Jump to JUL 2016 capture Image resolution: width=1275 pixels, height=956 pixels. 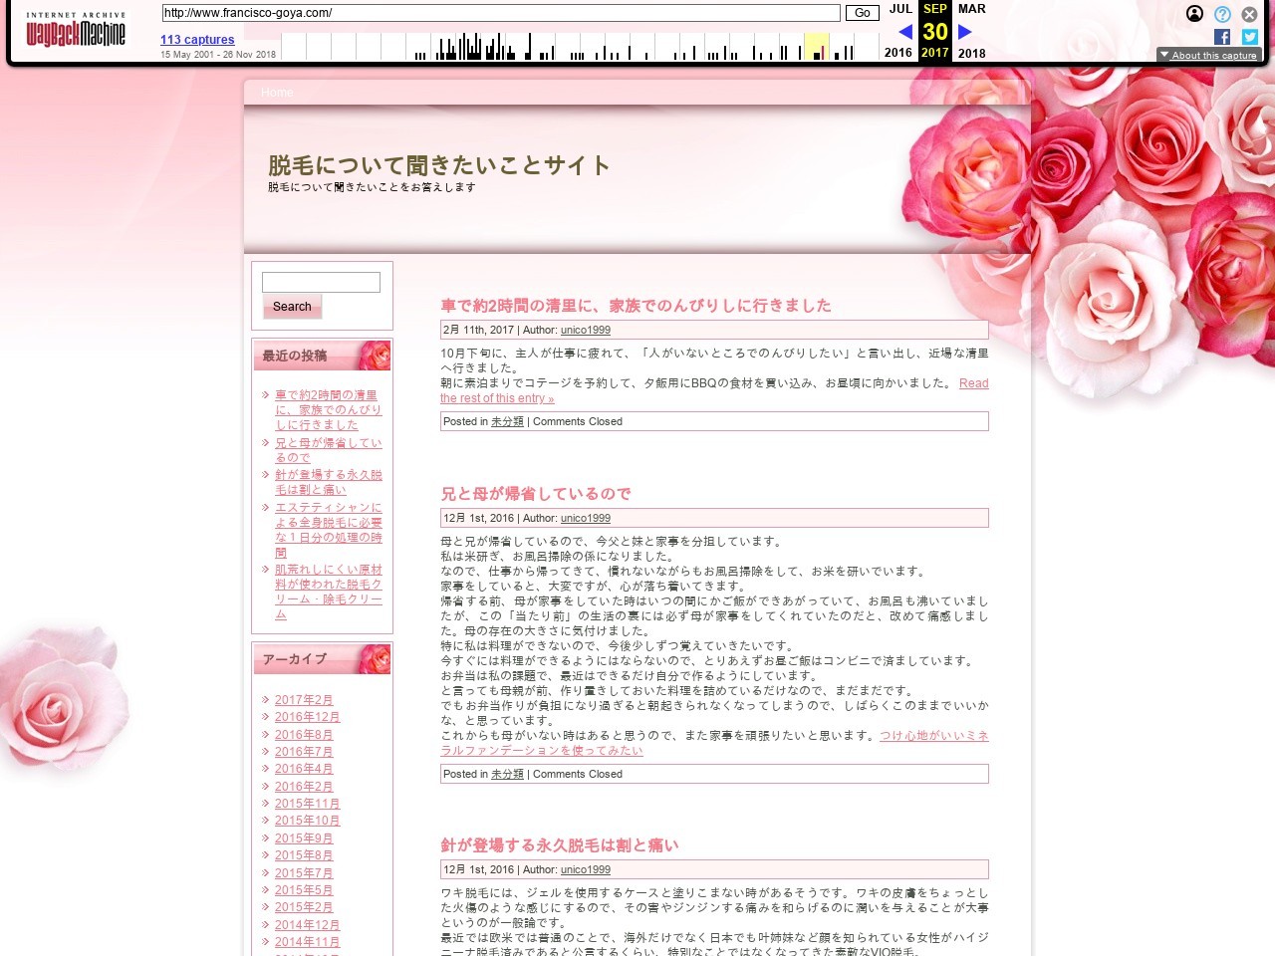point(899,9)
